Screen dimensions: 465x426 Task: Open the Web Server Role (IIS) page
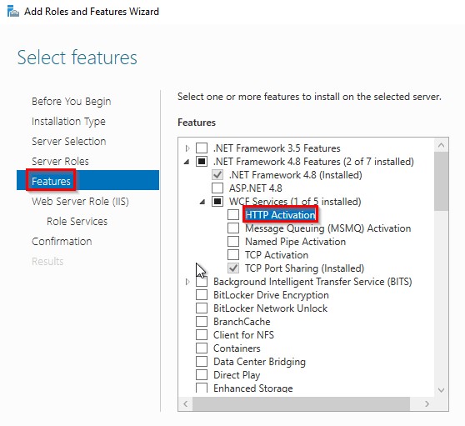tap(80, 202)
